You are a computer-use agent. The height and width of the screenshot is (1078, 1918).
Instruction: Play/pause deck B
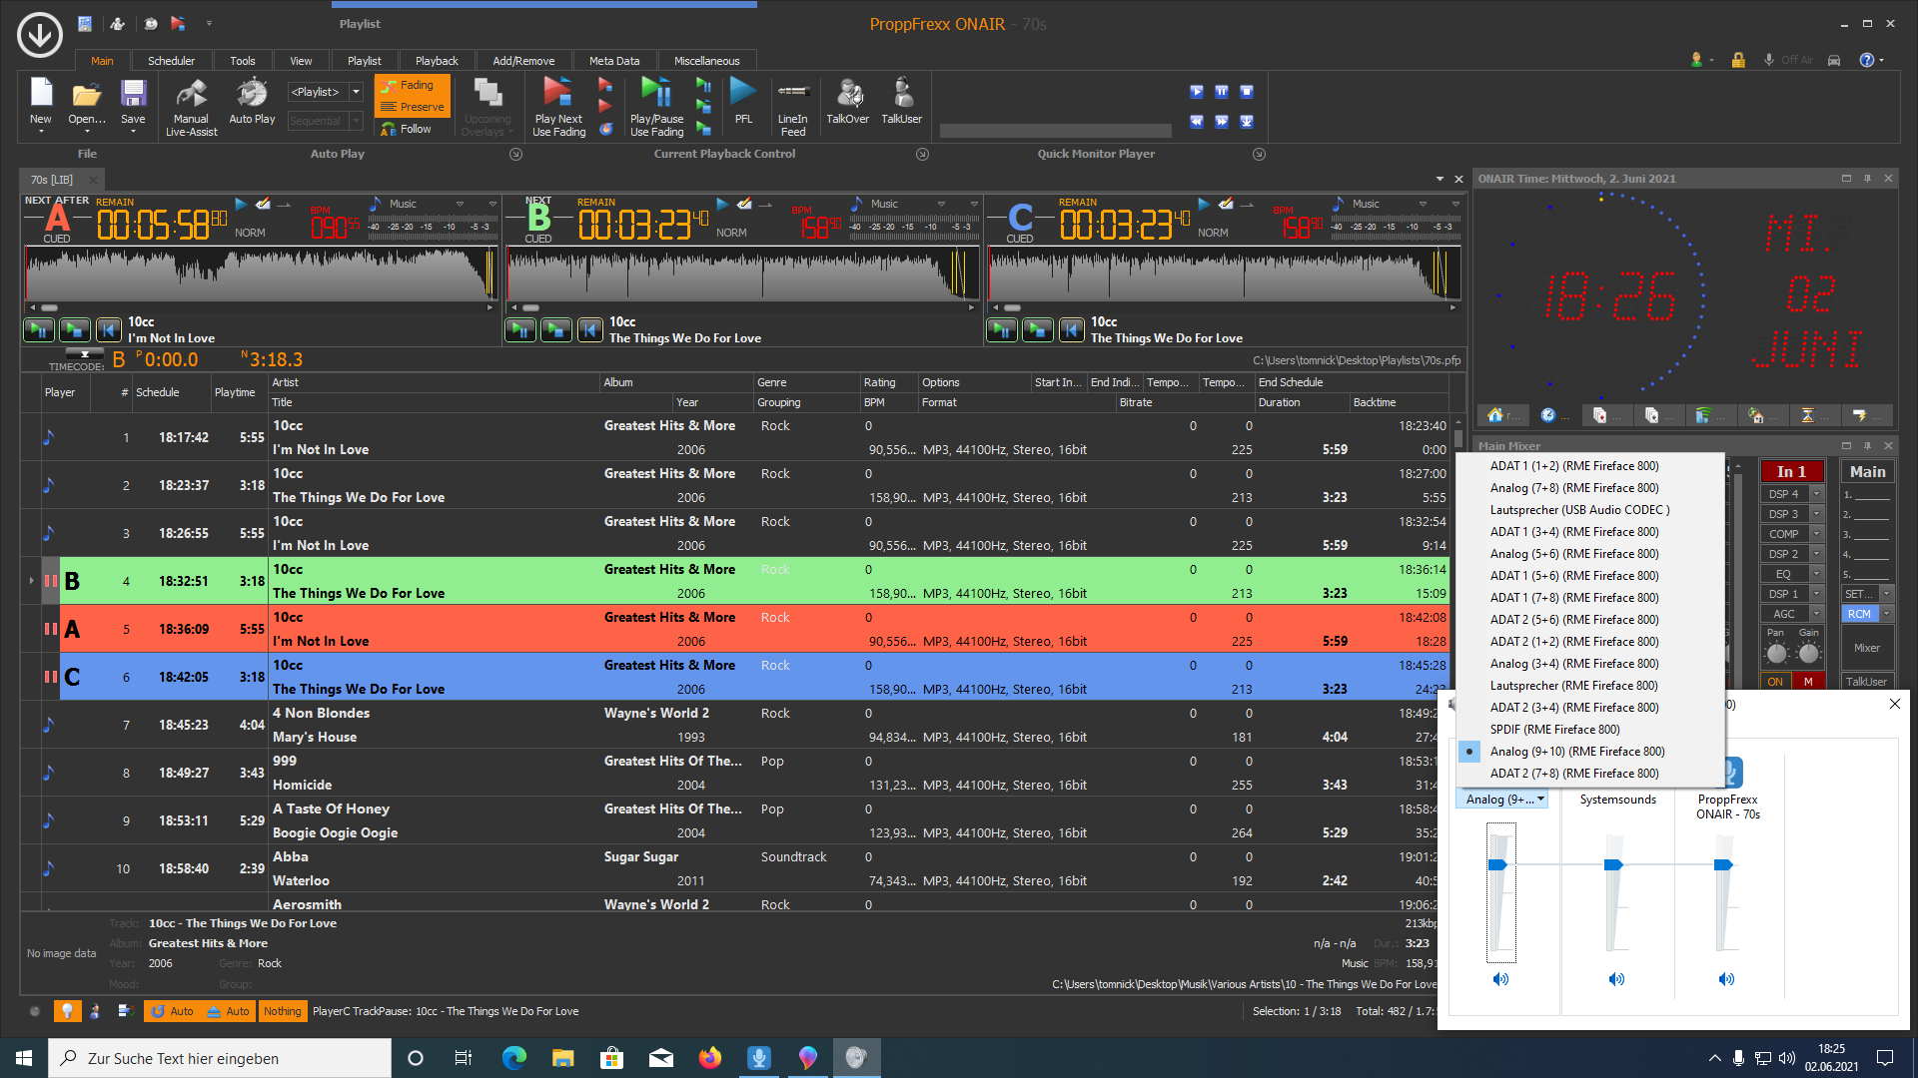point(520,329)
